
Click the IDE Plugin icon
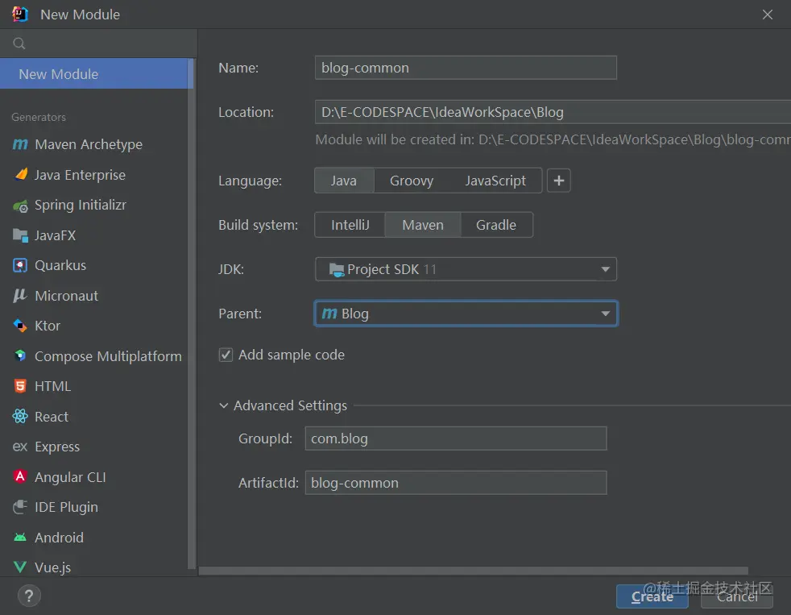20,507
